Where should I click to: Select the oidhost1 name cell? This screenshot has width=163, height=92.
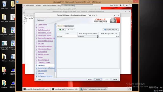[x=67, y=36]
